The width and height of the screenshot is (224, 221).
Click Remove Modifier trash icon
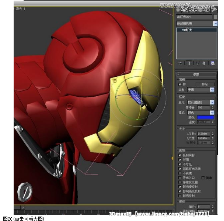[204, 63]
